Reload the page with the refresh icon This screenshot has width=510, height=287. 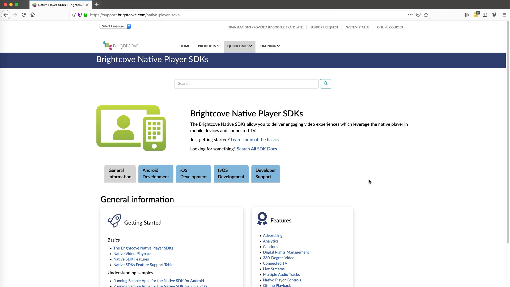(x=24, y=15)
